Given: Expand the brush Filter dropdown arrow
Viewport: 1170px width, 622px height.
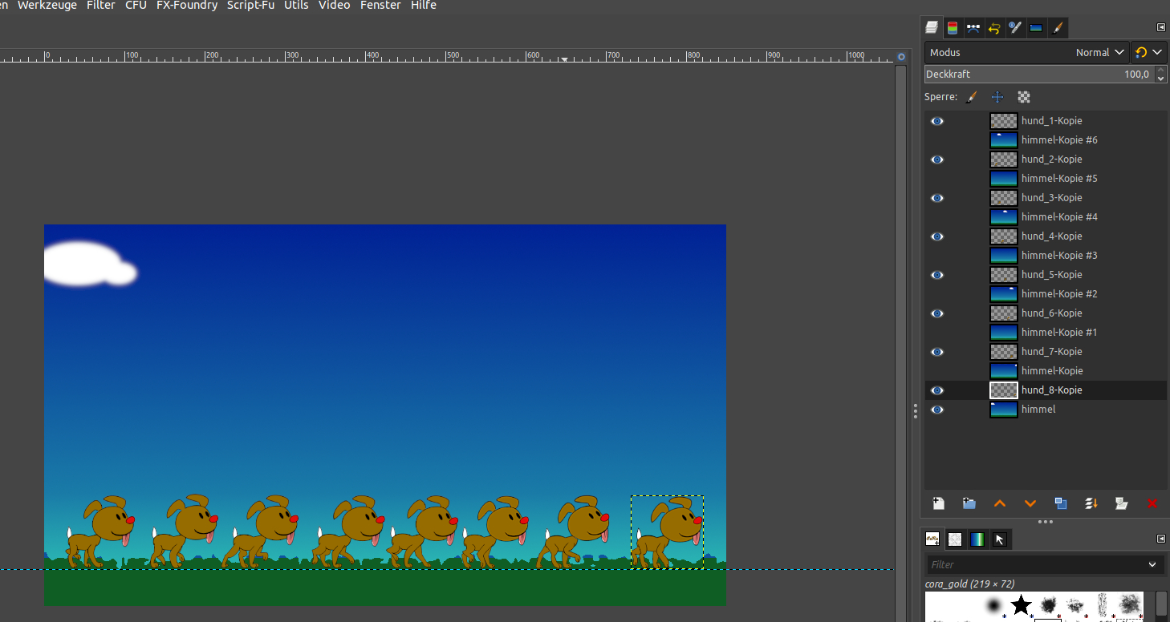Looking at the screenshot, I should tap(1152, 564).
